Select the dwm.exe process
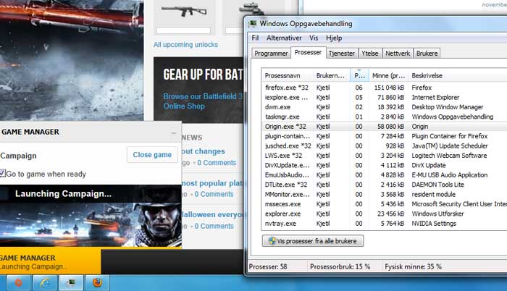Viewport: 507px width, 291px height. click(385, 107)
